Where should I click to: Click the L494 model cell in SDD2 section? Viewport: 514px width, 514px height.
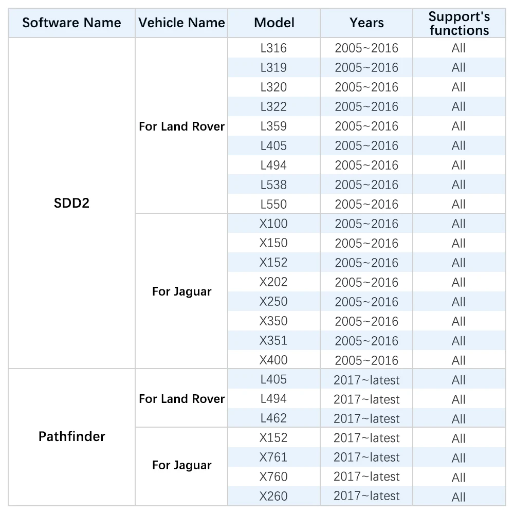coord(274,165)
